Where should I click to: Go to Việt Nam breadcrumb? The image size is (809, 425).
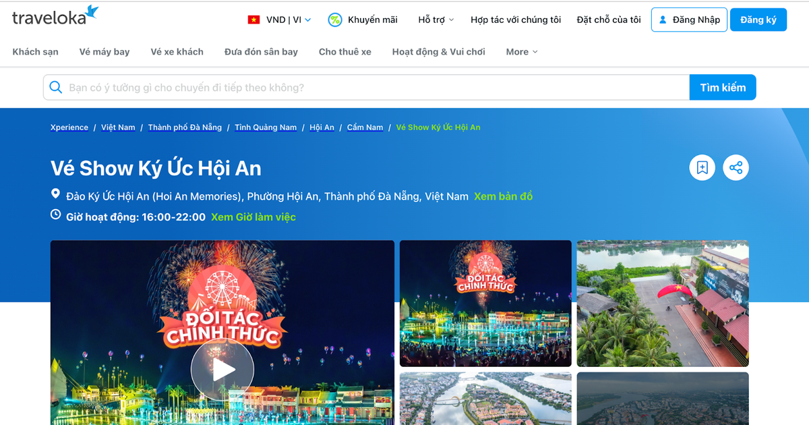[x=118, y=127]
